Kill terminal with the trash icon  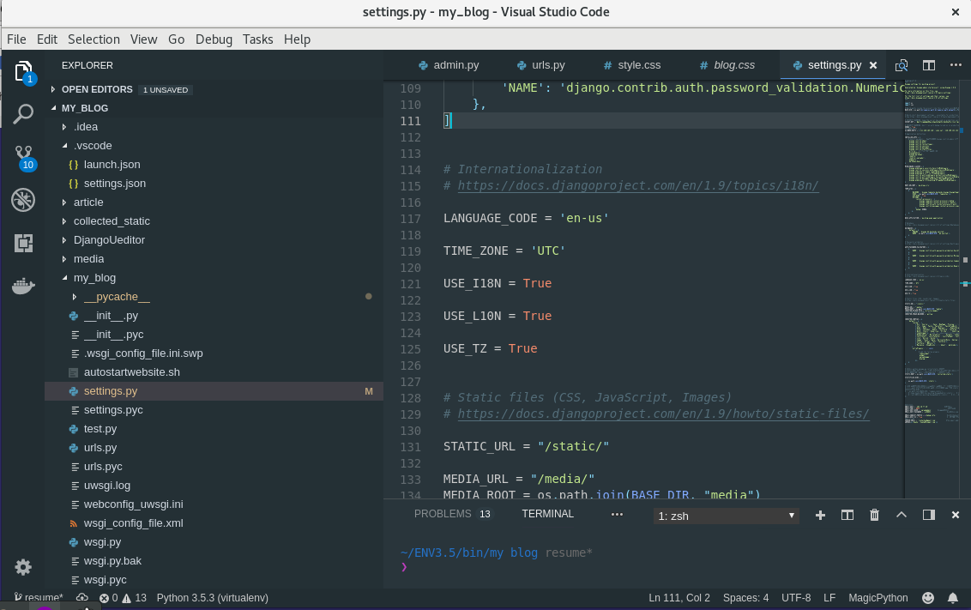(x=874, y=515)
